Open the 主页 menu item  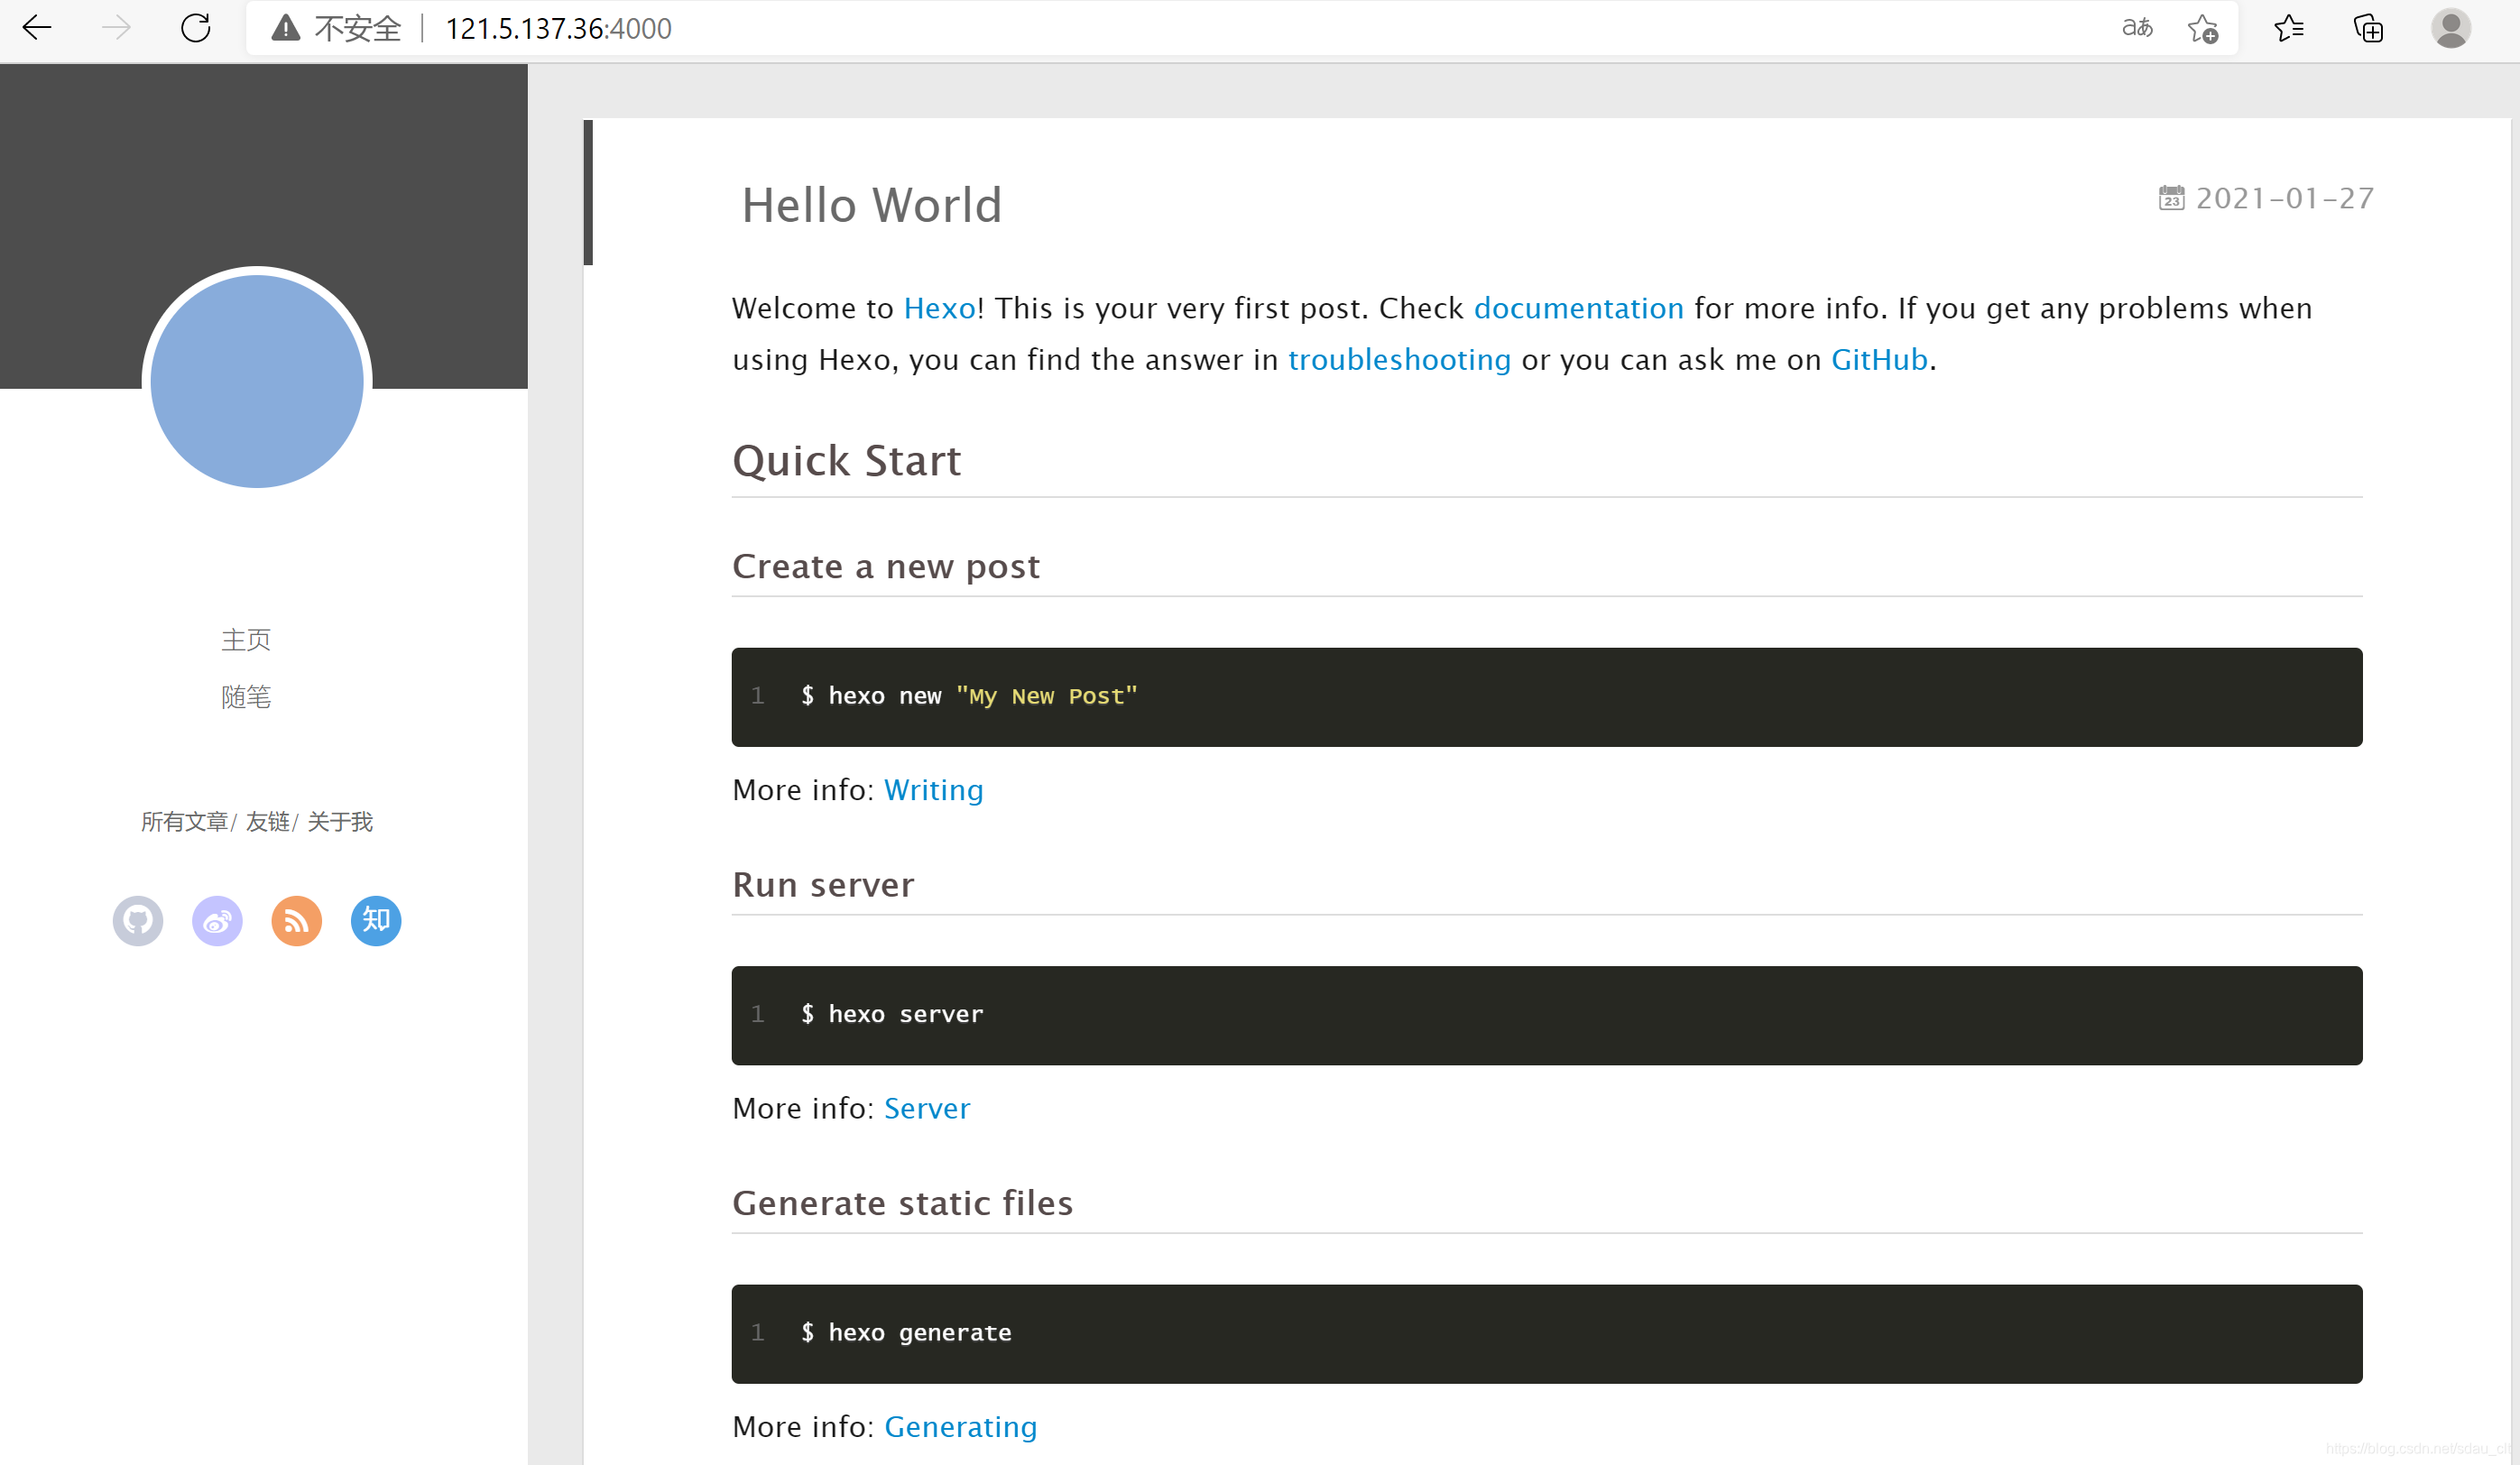coord(246,640)
